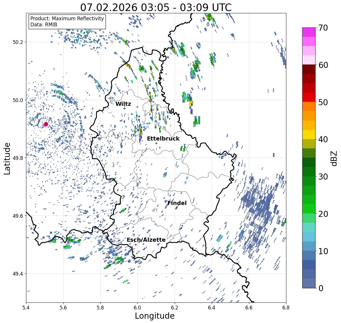Click longitude tick label 6.8
Image resolution: width=341 pixels, height=323 pixels.
(x=286, y=307)
